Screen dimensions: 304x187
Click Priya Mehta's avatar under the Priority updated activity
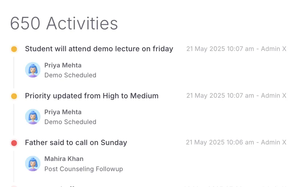(33, 117)
